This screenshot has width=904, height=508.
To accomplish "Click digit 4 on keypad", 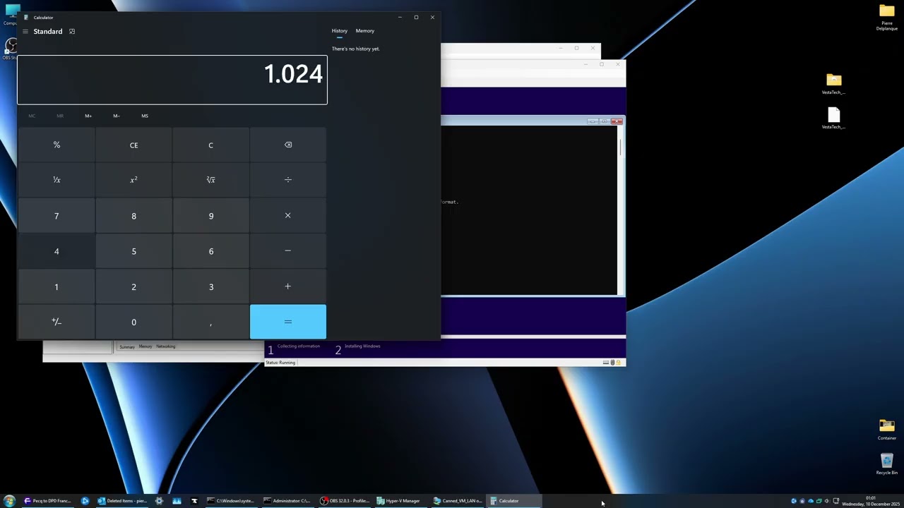I will [x=56, y=251].
